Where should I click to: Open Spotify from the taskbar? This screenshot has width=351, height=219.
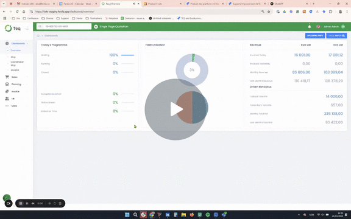pos(208,215)
